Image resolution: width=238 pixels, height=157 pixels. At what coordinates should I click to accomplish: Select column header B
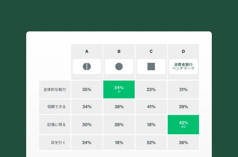tap(119, 51)
